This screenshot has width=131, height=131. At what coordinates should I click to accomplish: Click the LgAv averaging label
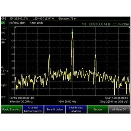(x=4, y=85)
